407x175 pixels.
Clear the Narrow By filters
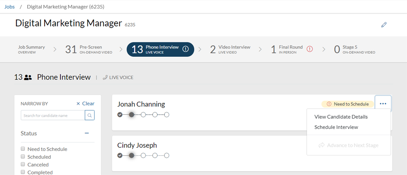(85, 104)
